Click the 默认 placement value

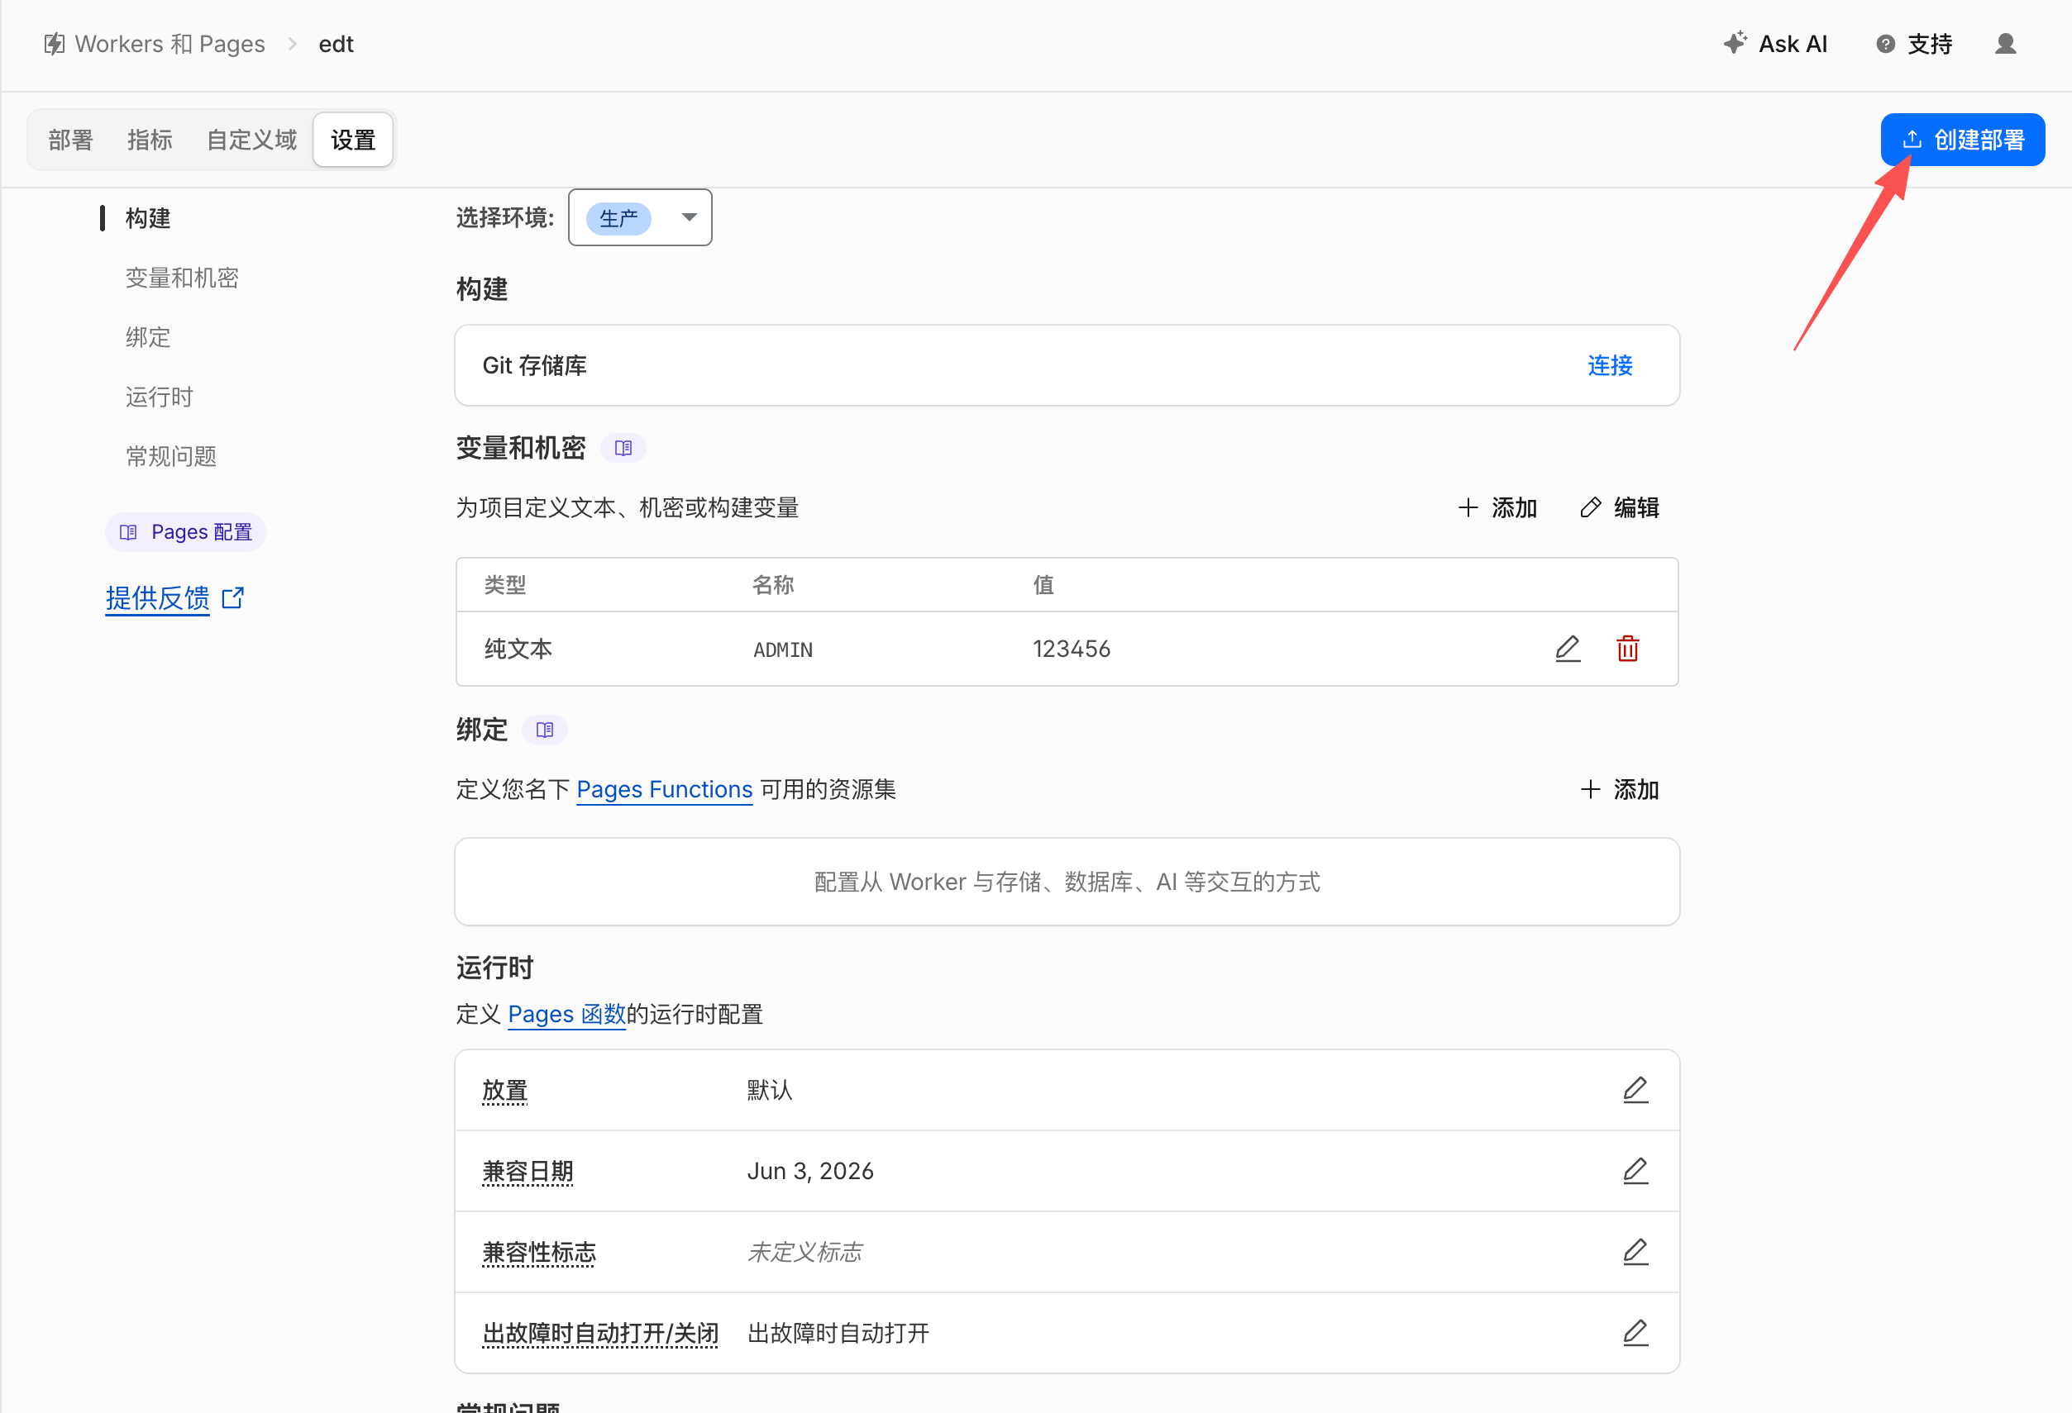point(770,1090)
